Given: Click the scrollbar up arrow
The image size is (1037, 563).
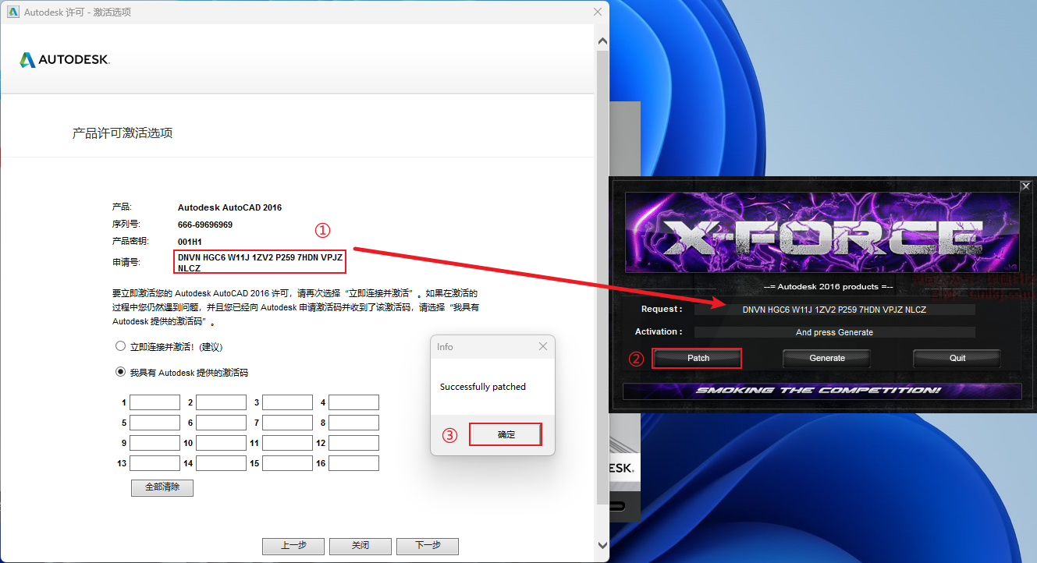Looking at the screenshot, I should 602,41.
